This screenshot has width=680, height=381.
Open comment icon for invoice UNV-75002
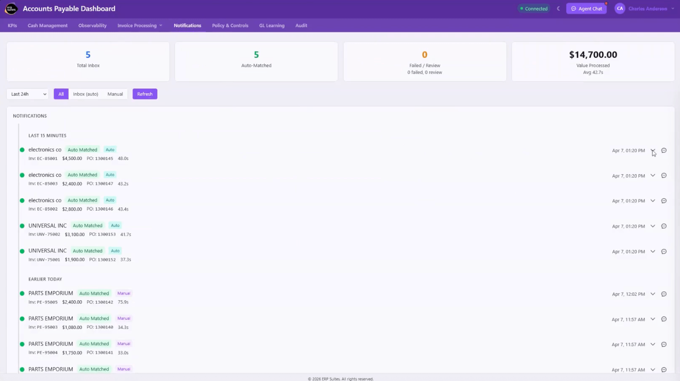[664, 226]
